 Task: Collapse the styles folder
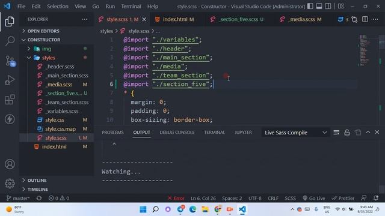point(48,58)
